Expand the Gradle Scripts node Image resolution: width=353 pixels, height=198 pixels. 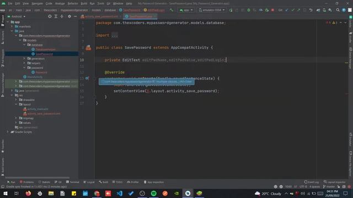point(8,132)
